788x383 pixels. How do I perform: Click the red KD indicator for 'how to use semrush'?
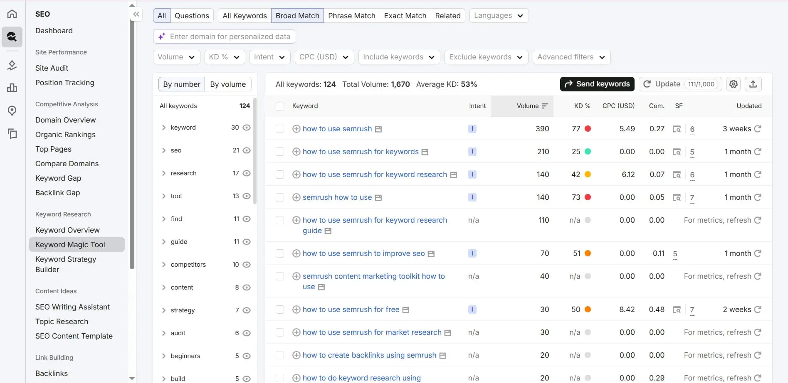(x=588, y=129)
